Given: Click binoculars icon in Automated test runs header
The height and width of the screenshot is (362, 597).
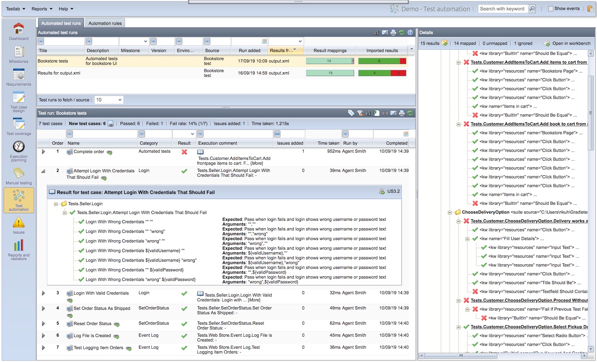Looking at the screenshot, I should 377,32.
